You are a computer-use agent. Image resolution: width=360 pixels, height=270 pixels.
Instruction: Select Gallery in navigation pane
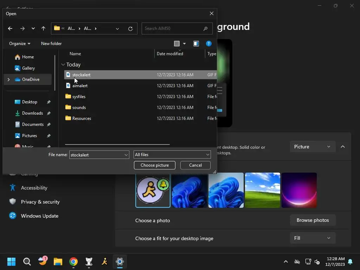tap(28, 68)
